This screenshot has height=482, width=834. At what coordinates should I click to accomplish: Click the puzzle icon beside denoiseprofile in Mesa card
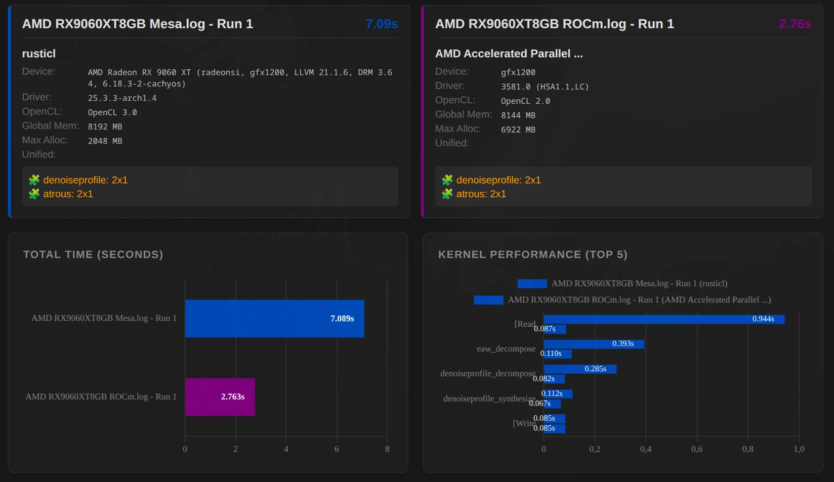(x=34, y=180)
